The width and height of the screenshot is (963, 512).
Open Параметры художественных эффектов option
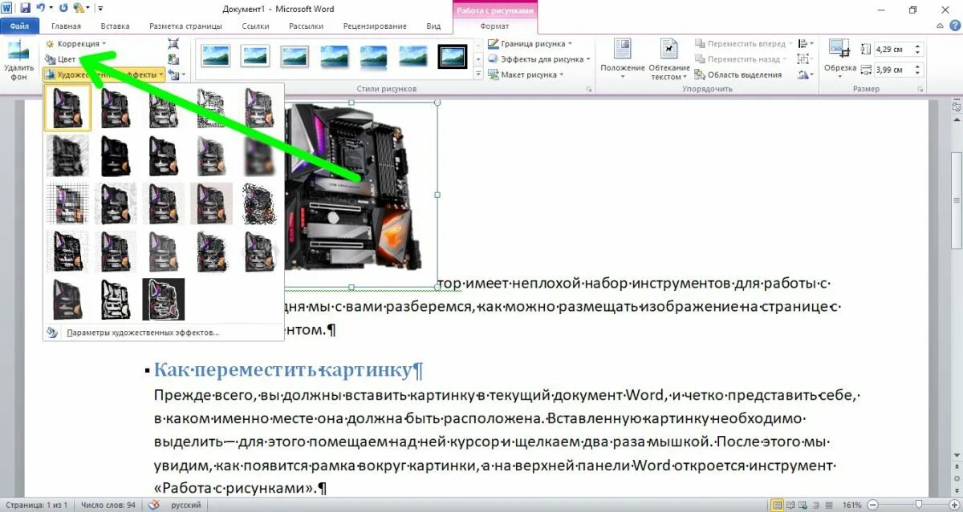[x=143, y=333]
